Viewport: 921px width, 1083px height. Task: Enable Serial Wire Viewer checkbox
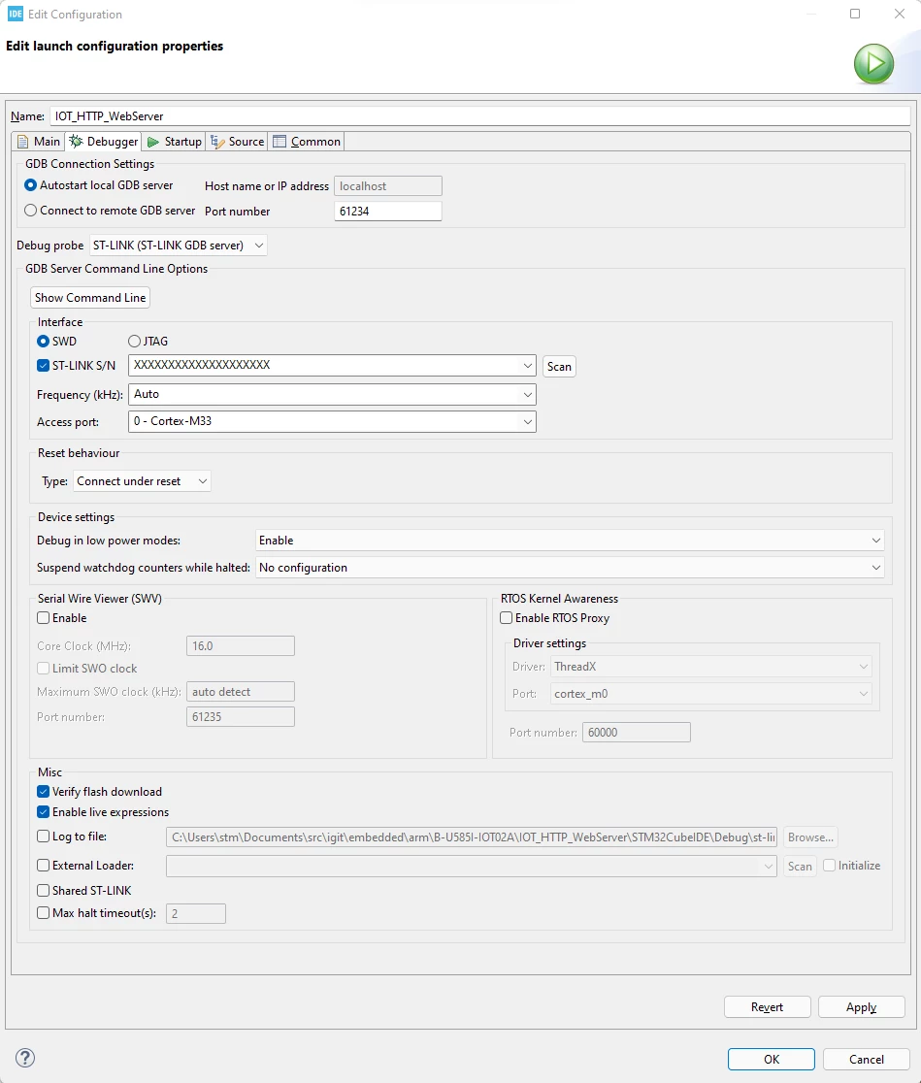coord(44,618)
